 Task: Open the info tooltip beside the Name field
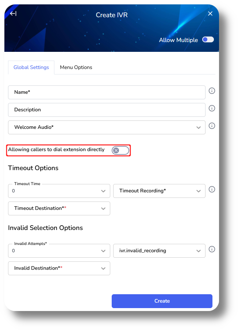coord(212,91)
